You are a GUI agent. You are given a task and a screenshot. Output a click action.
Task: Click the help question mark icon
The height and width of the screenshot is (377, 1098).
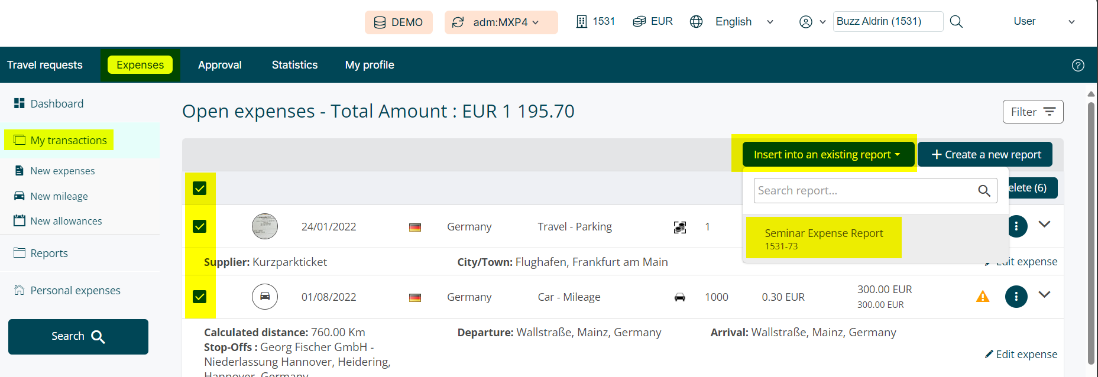click(x=1078, y=66)
